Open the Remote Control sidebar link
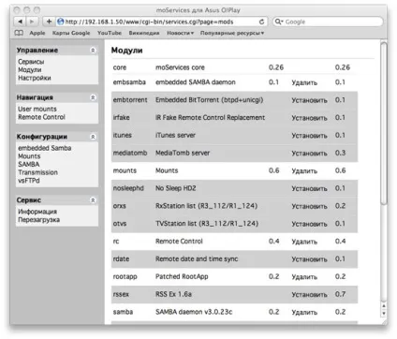The width and height of the screenshot is (397, 339). pyautogui.click(x=41, y=117)
